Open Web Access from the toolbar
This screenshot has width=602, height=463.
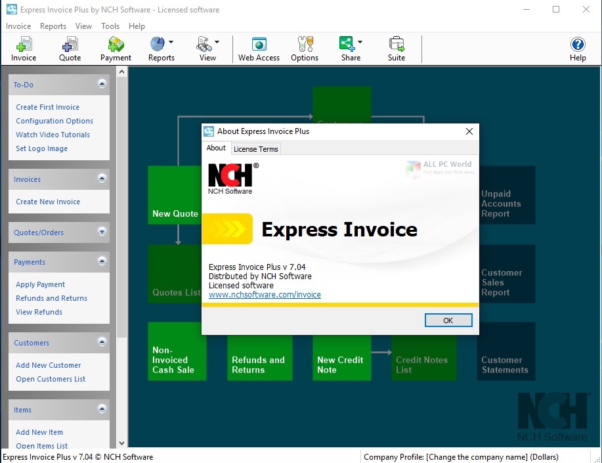coord(259,45)
